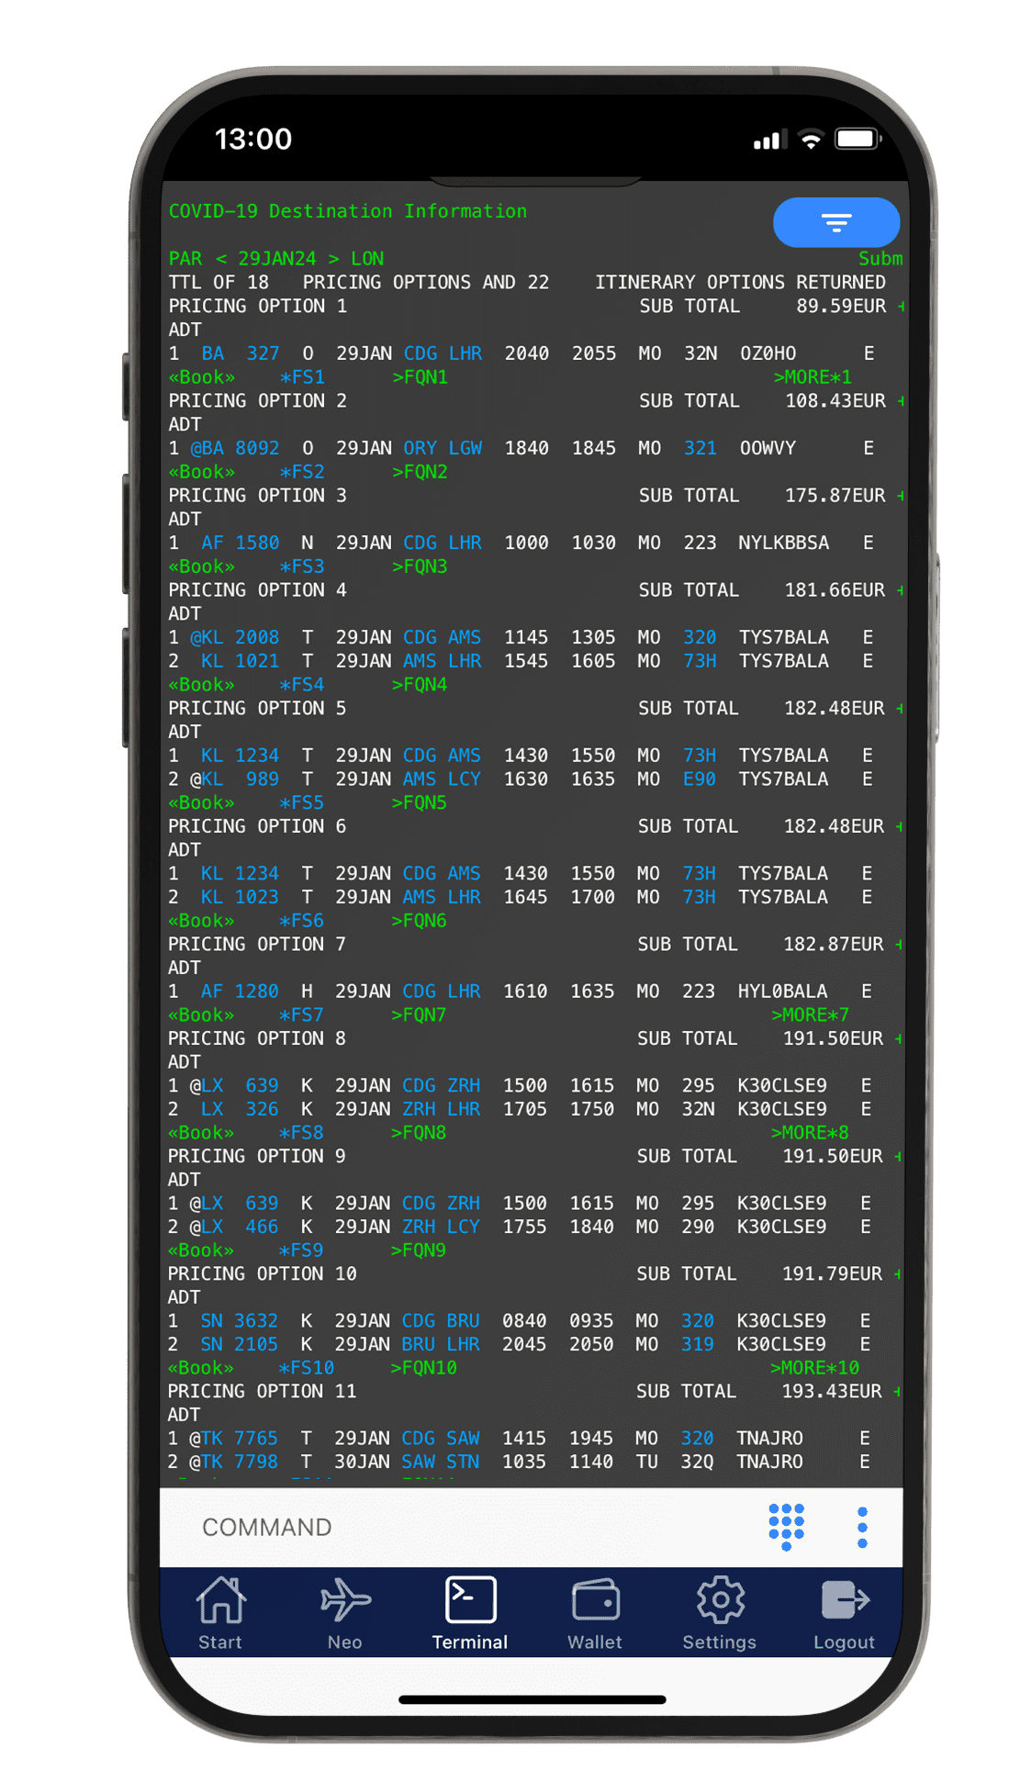Viewport: 1020px width, 1771px height.
Task: Open fare summary *FS2
Action: [302, 472]
